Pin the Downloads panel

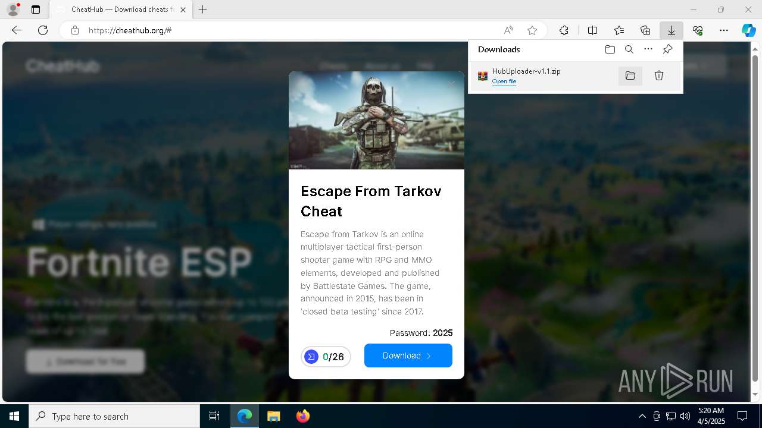pos(667,49)
